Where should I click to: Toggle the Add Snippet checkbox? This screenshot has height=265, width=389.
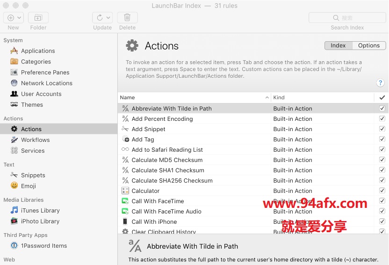tap(382, 129)
